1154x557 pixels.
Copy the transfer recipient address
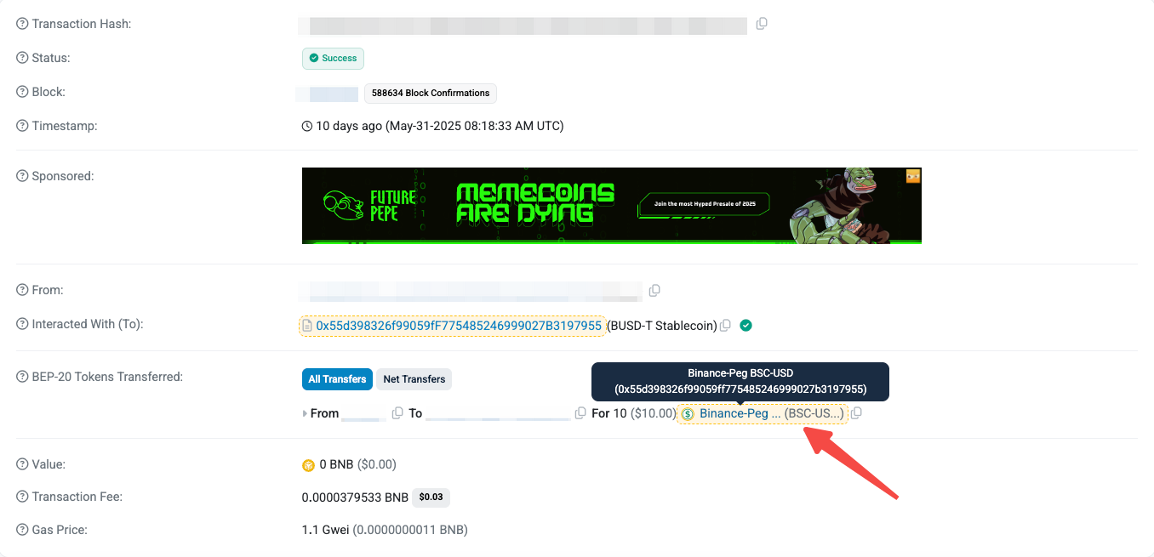coord(580,413)
